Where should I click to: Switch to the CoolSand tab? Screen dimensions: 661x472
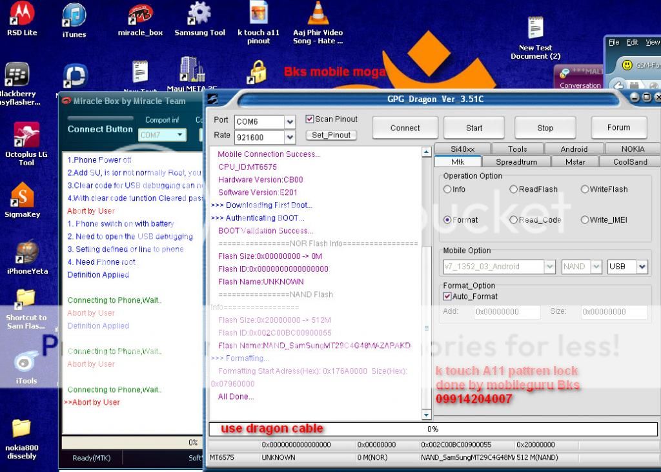(630, 161)
